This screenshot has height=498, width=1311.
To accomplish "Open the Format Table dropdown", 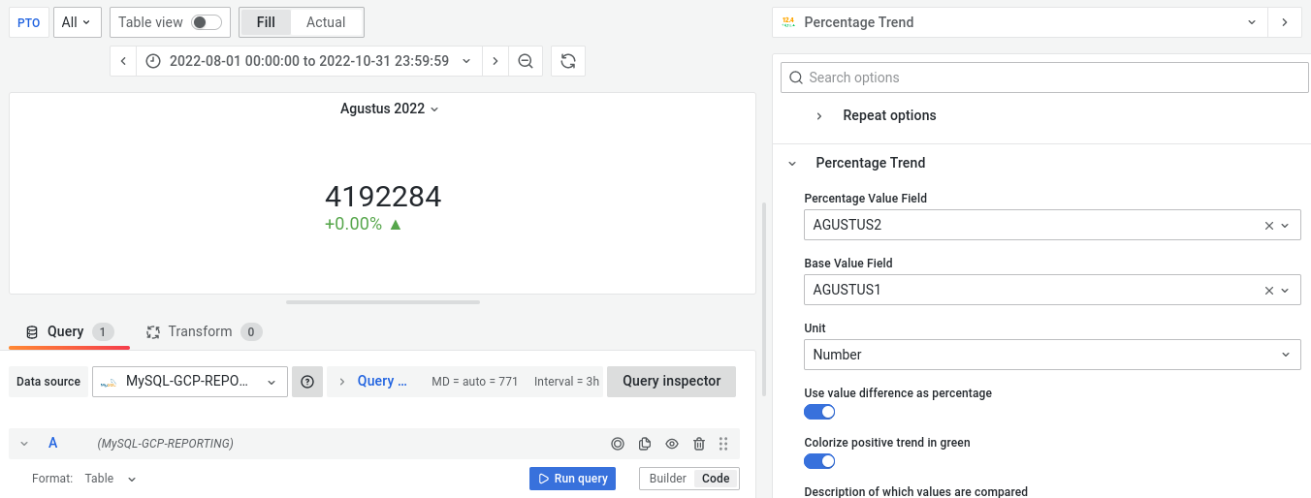I will click(111, 479).
